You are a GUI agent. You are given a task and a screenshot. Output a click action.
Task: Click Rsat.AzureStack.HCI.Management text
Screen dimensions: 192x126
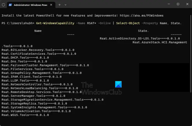coord(160,42)
